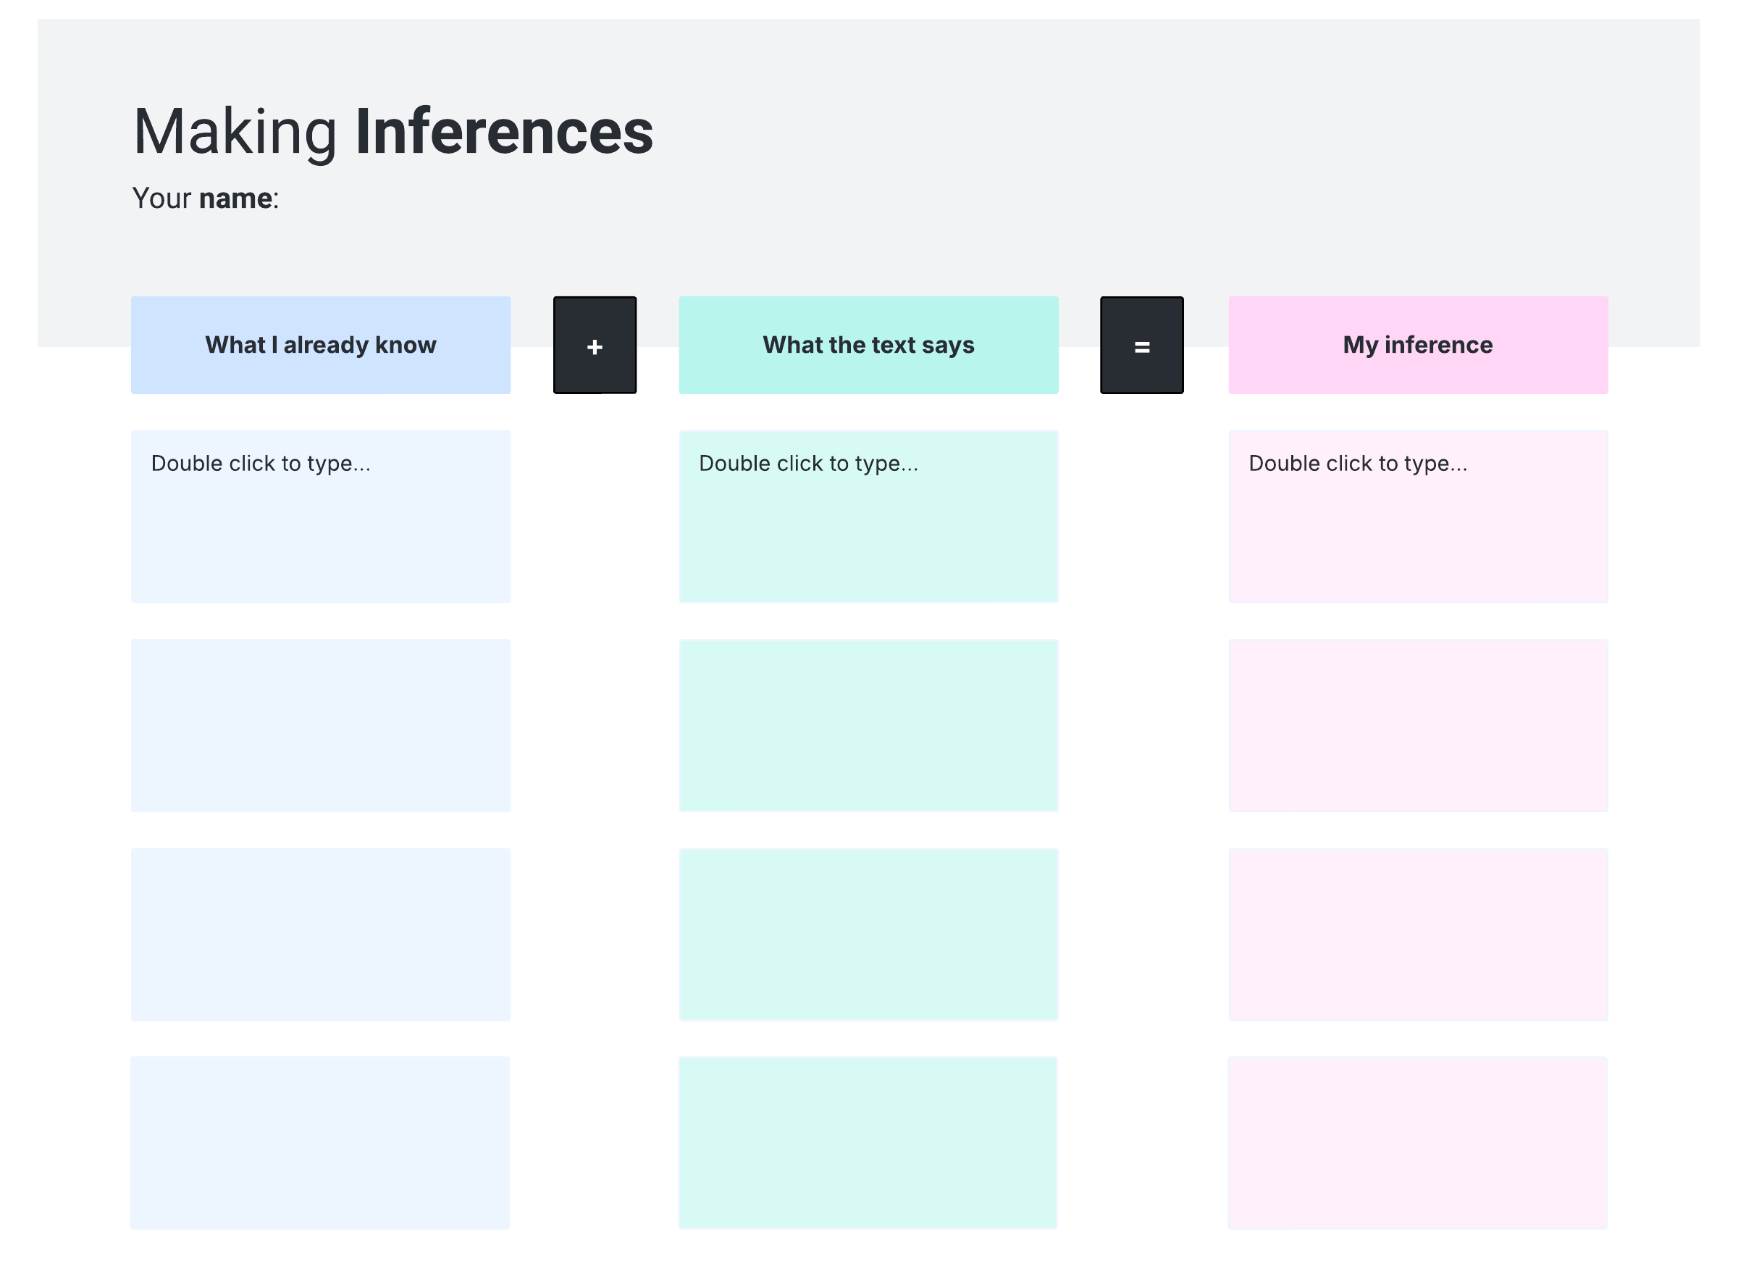
Task: Select the bottom blue note box
Action: point(321,1143)
